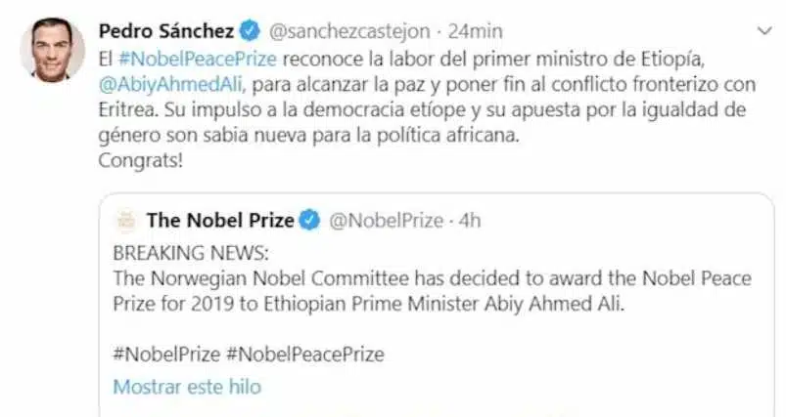Screen dimensions: 786x417
Task: Follow the quoted tweet's #NobelPeacePrize hashtag
Action: (305, 354)
